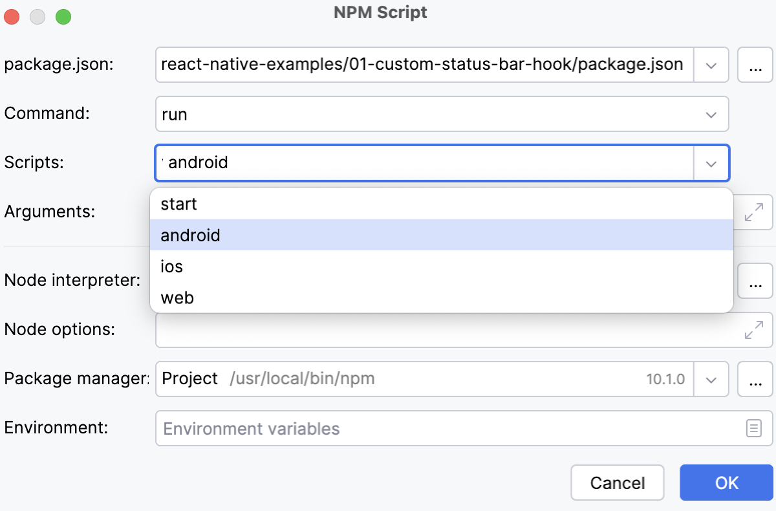Click the browse ellipsis next to package.json field
Image resolution: width=776 pixels, height=511 pixels.
tap(755, 65)
